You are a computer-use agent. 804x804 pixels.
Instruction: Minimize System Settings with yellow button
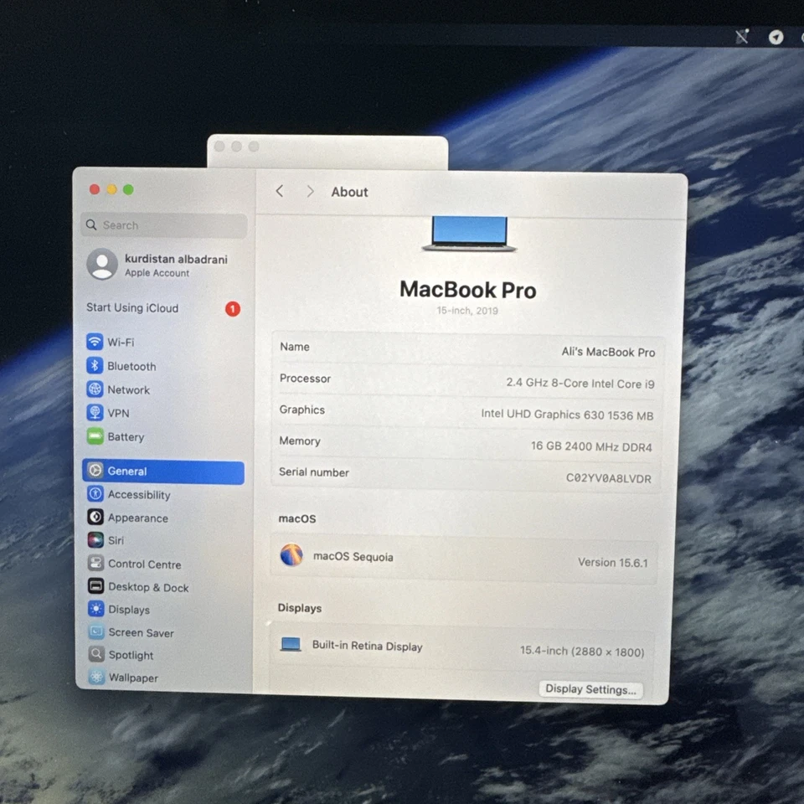tap(111, 189)
